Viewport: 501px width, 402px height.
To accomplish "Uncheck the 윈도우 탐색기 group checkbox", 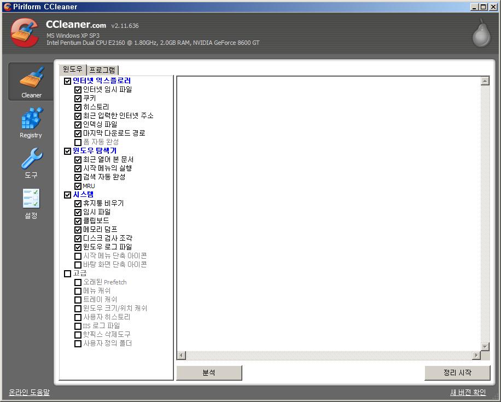I will point(67,151).
